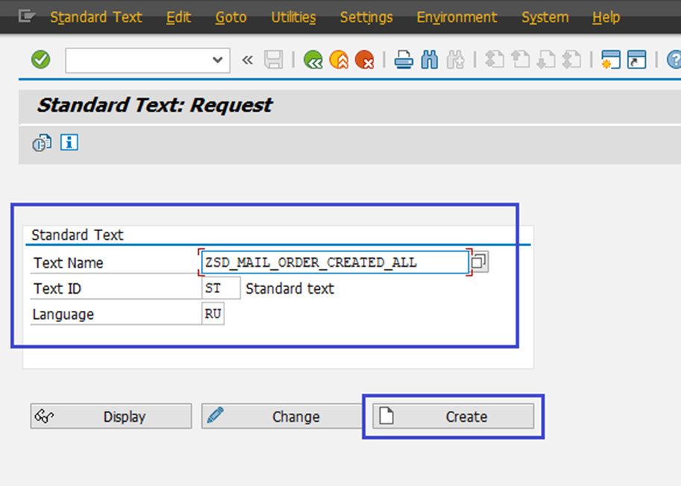Open the Environment menu
Screen dimensions: 681x486
(x=457, y=17)
